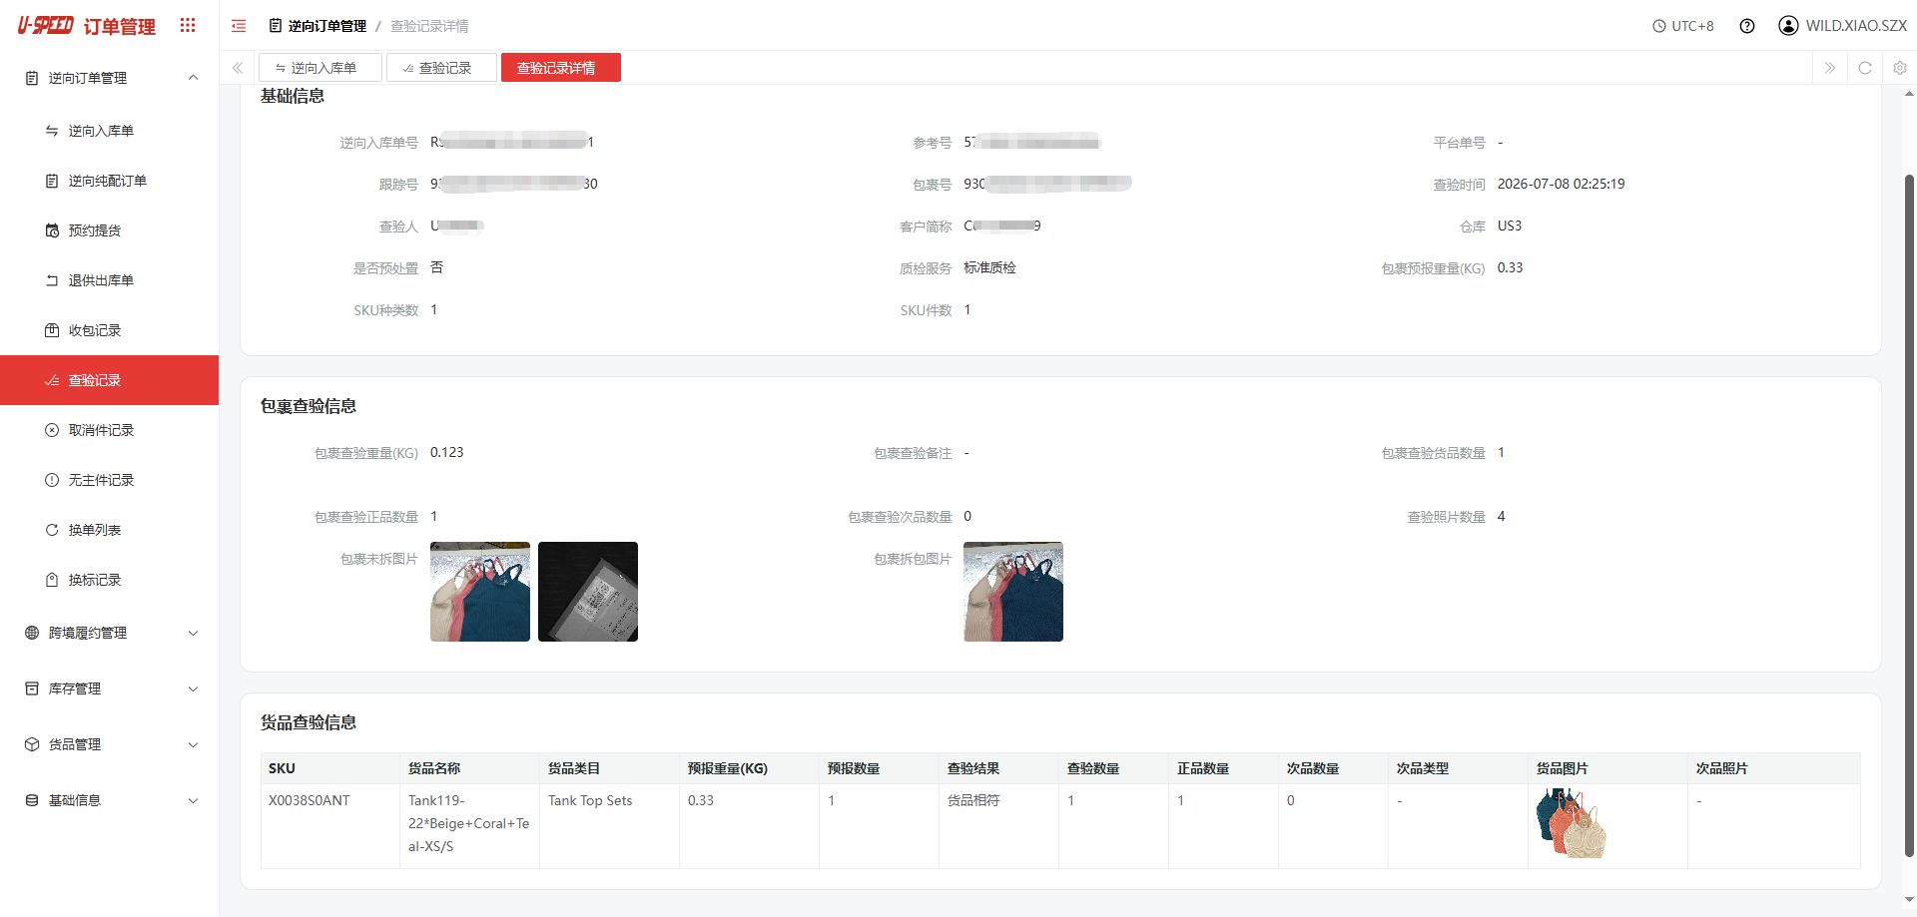1917x917 pixels.
Task: Open the WILD.XIAO.SZX user account menu
Action: click(x=1843, y=26)
